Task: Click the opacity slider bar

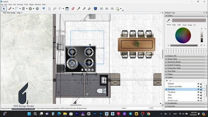Action: point(184,45)
